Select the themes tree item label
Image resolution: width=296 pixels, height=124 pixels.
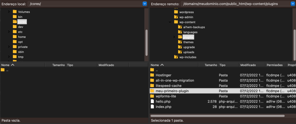click(188, 42)
